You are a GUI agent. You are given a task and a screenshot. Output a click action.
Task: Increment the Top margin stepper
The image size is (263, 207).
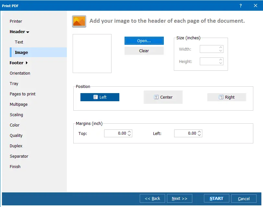click(x=129, y=132)
